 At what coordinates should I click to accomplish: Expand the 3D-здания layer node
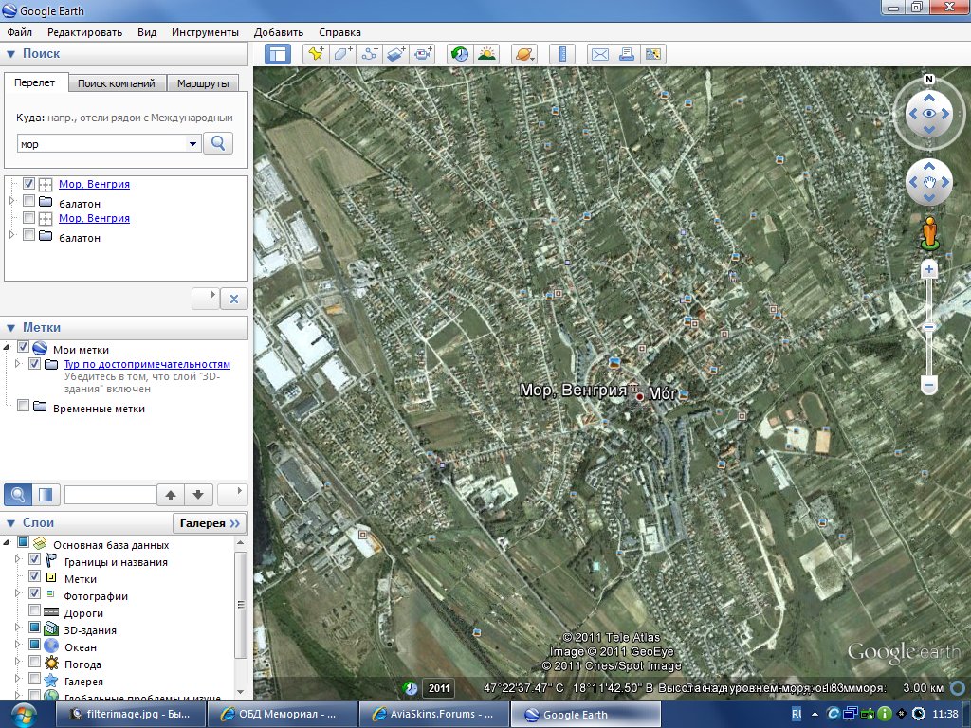pos(17,628)
